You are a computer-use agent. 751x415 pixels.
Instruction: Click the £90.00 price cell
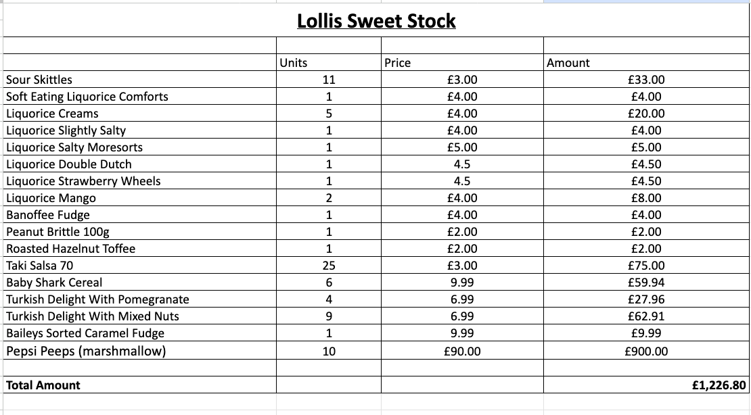[462, 351]
